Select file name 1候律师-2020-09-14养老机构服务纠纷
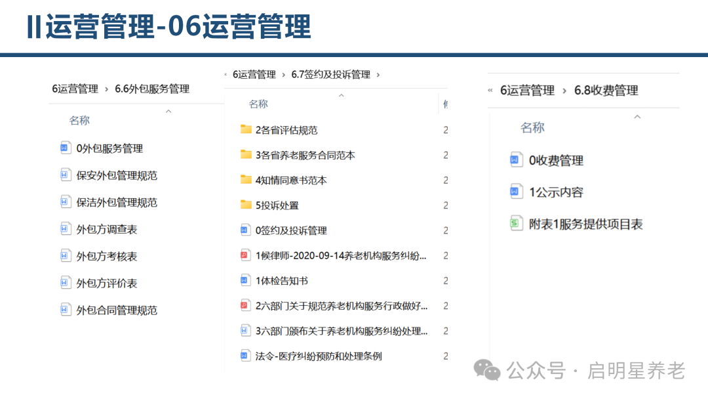Screen dimensions: 708x399 coord(340,256)
